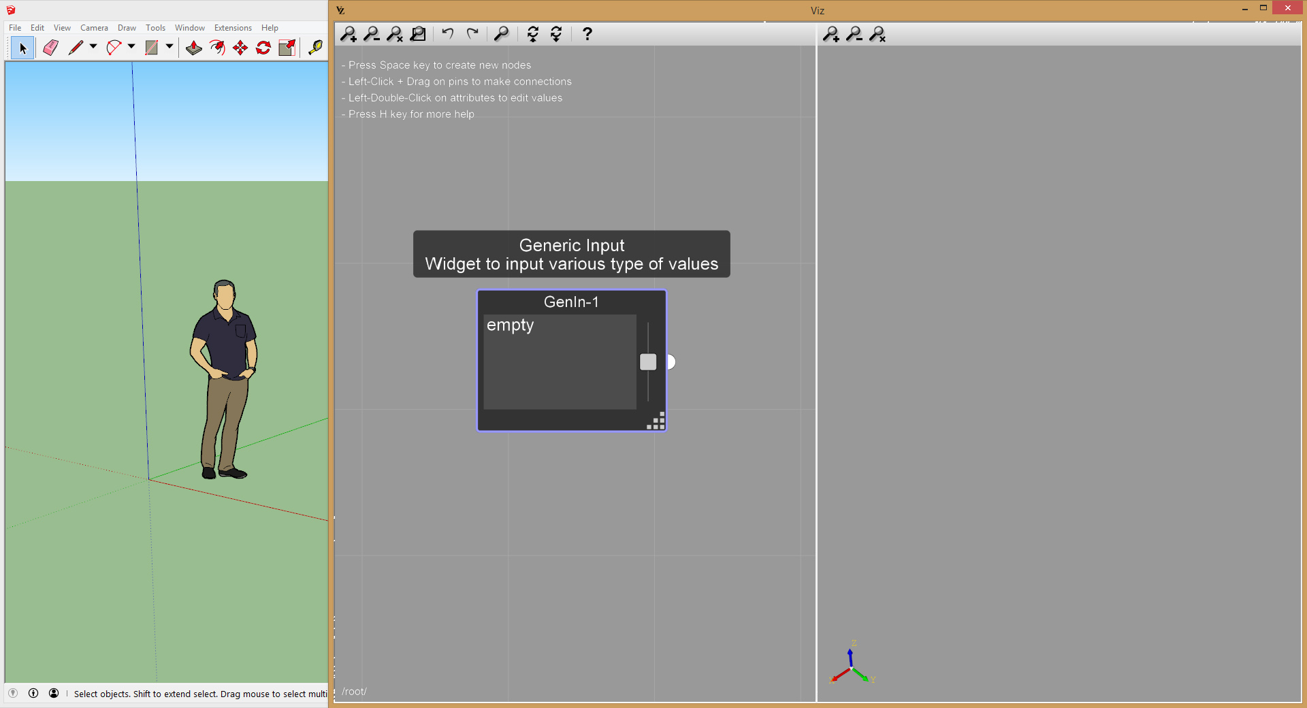The height and width of the screenshot is (708, 1307).
Task: Open Viz help question mark
Action: coord(587,33)
